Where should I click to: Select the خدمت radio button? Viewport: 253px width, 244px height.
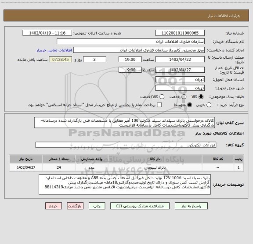click(x=184, y=97)
